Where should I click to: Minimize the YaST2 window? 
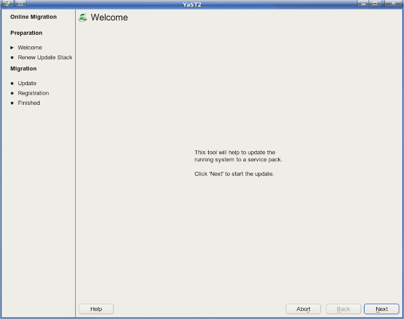363,3
